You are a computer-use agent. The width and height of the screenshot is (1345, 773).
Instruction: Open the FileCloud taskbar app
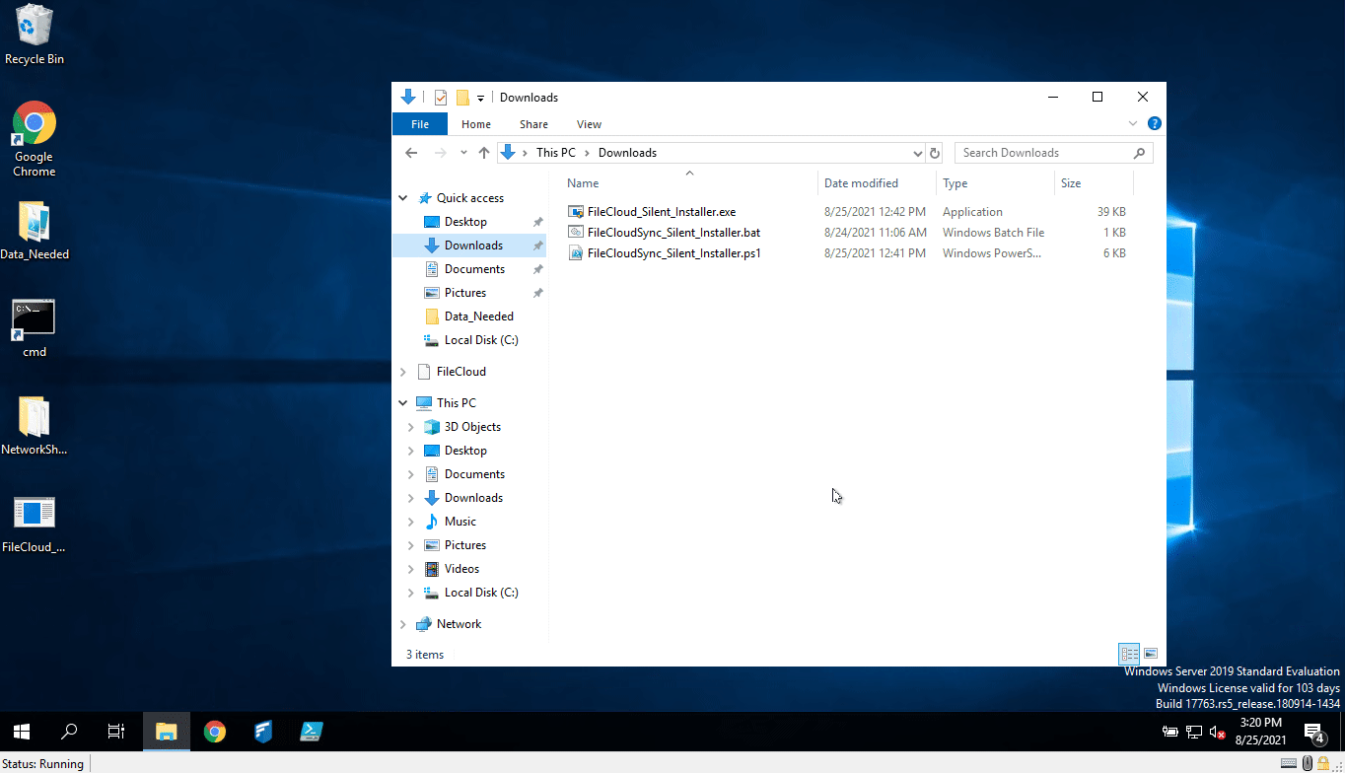pyautogui.click(x=263, y=732)
